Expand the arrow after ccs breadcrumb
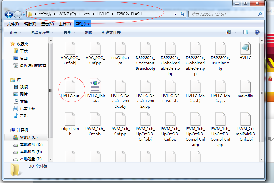 [x=94, y=14]
